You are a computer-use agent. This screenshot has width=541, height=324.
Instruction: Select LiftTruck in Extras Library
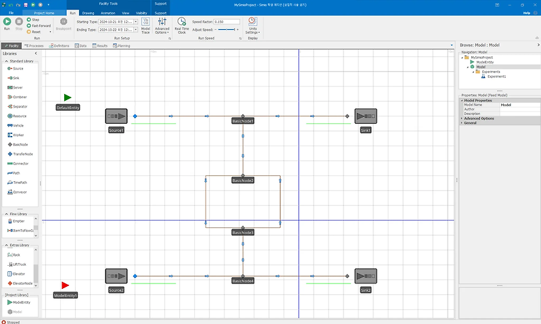click(x=16, y=264)
